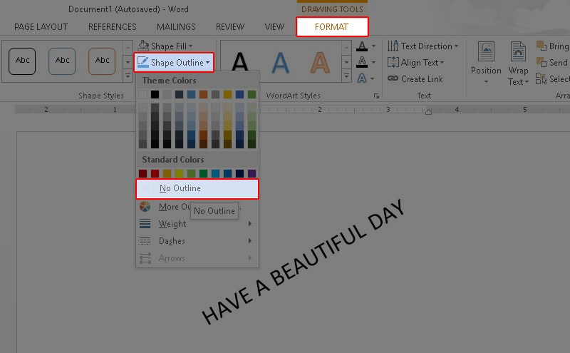Expand the Text Direction dropdown
570x353 pixels.
(x=424, y=46)
